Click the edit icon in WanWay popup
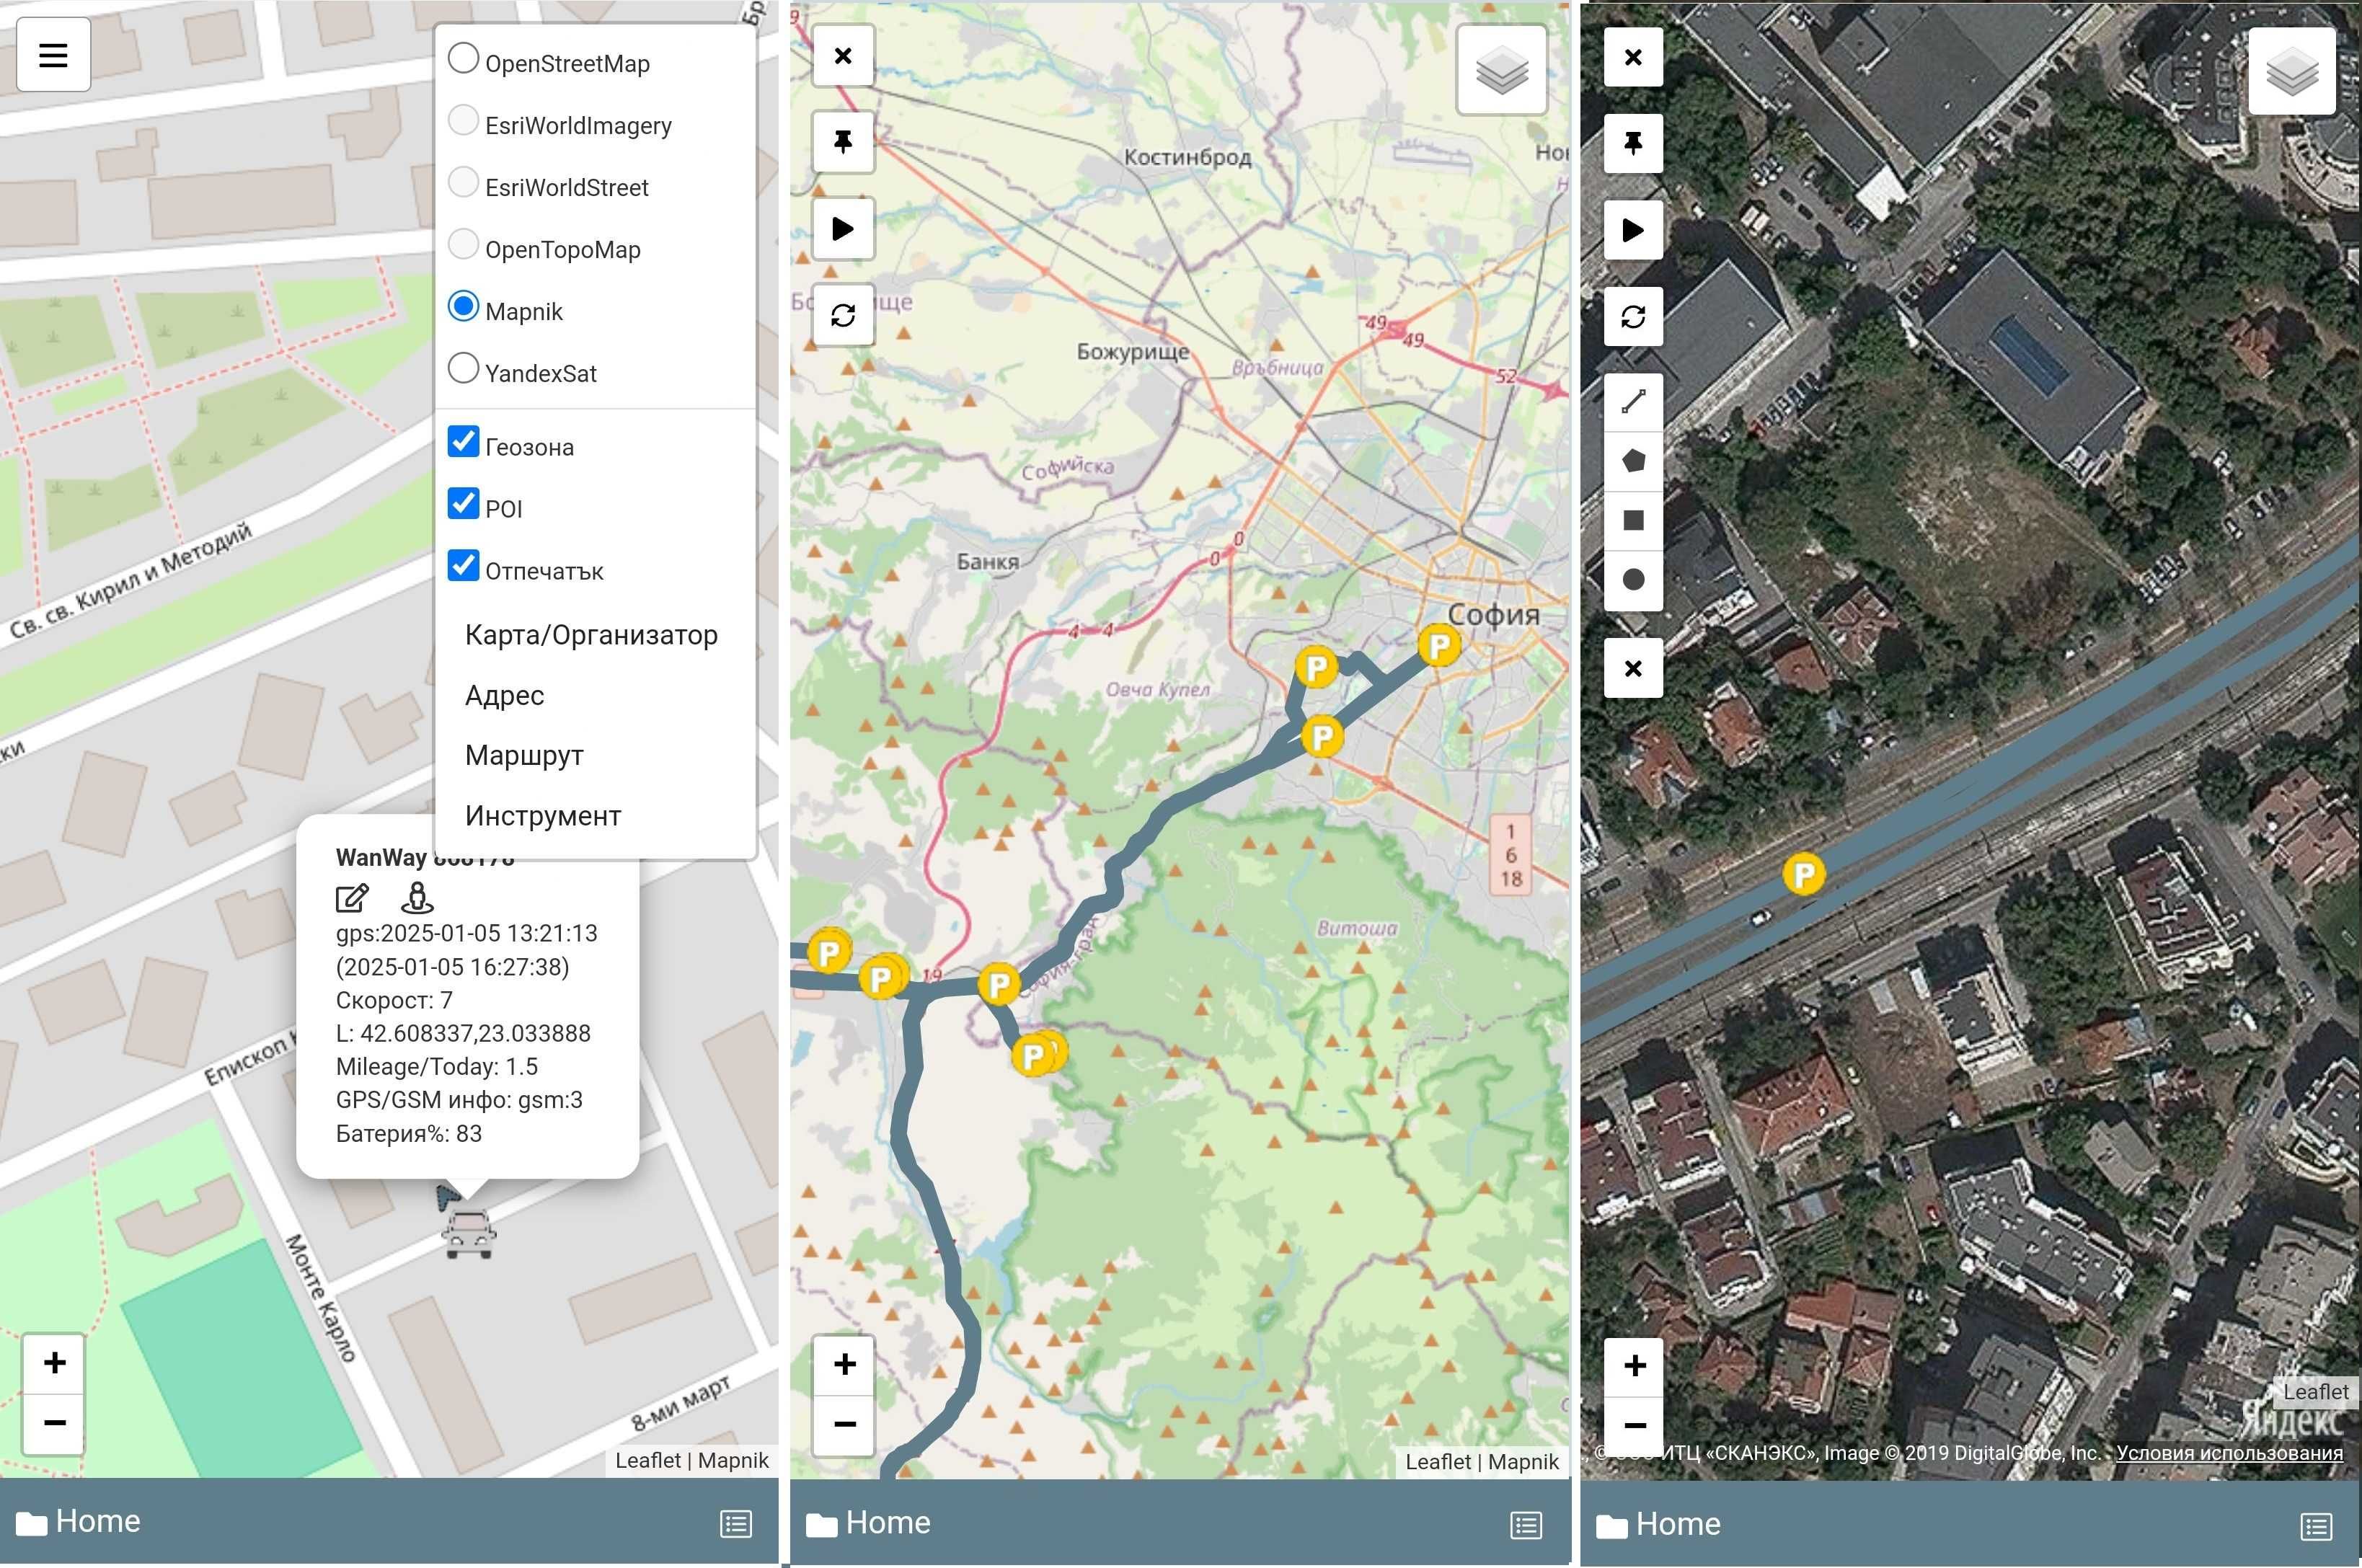This screenshot has width=2362, height=1568. point(352,898)
